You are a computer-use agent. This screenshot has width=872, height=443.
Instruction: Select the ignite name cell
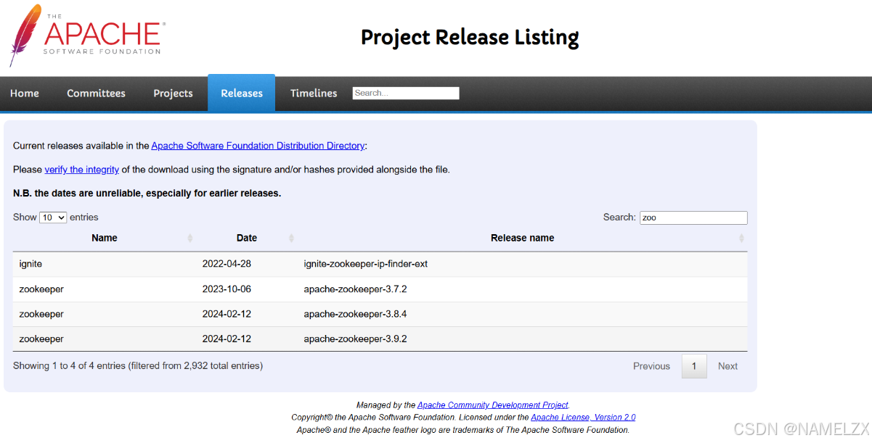30,264
